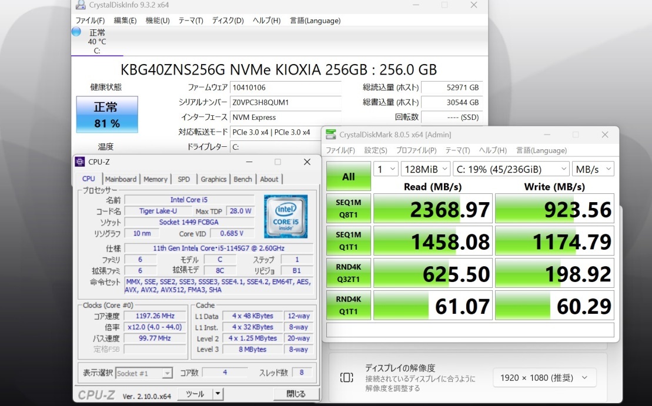Click the 正常 81 % health status button
Screen dimensions: 652x406
coord(107,115)
